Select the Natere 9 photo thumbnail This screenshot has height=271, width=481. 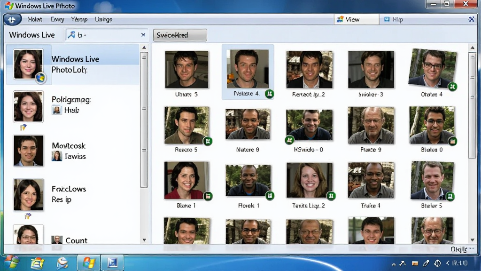248,124
